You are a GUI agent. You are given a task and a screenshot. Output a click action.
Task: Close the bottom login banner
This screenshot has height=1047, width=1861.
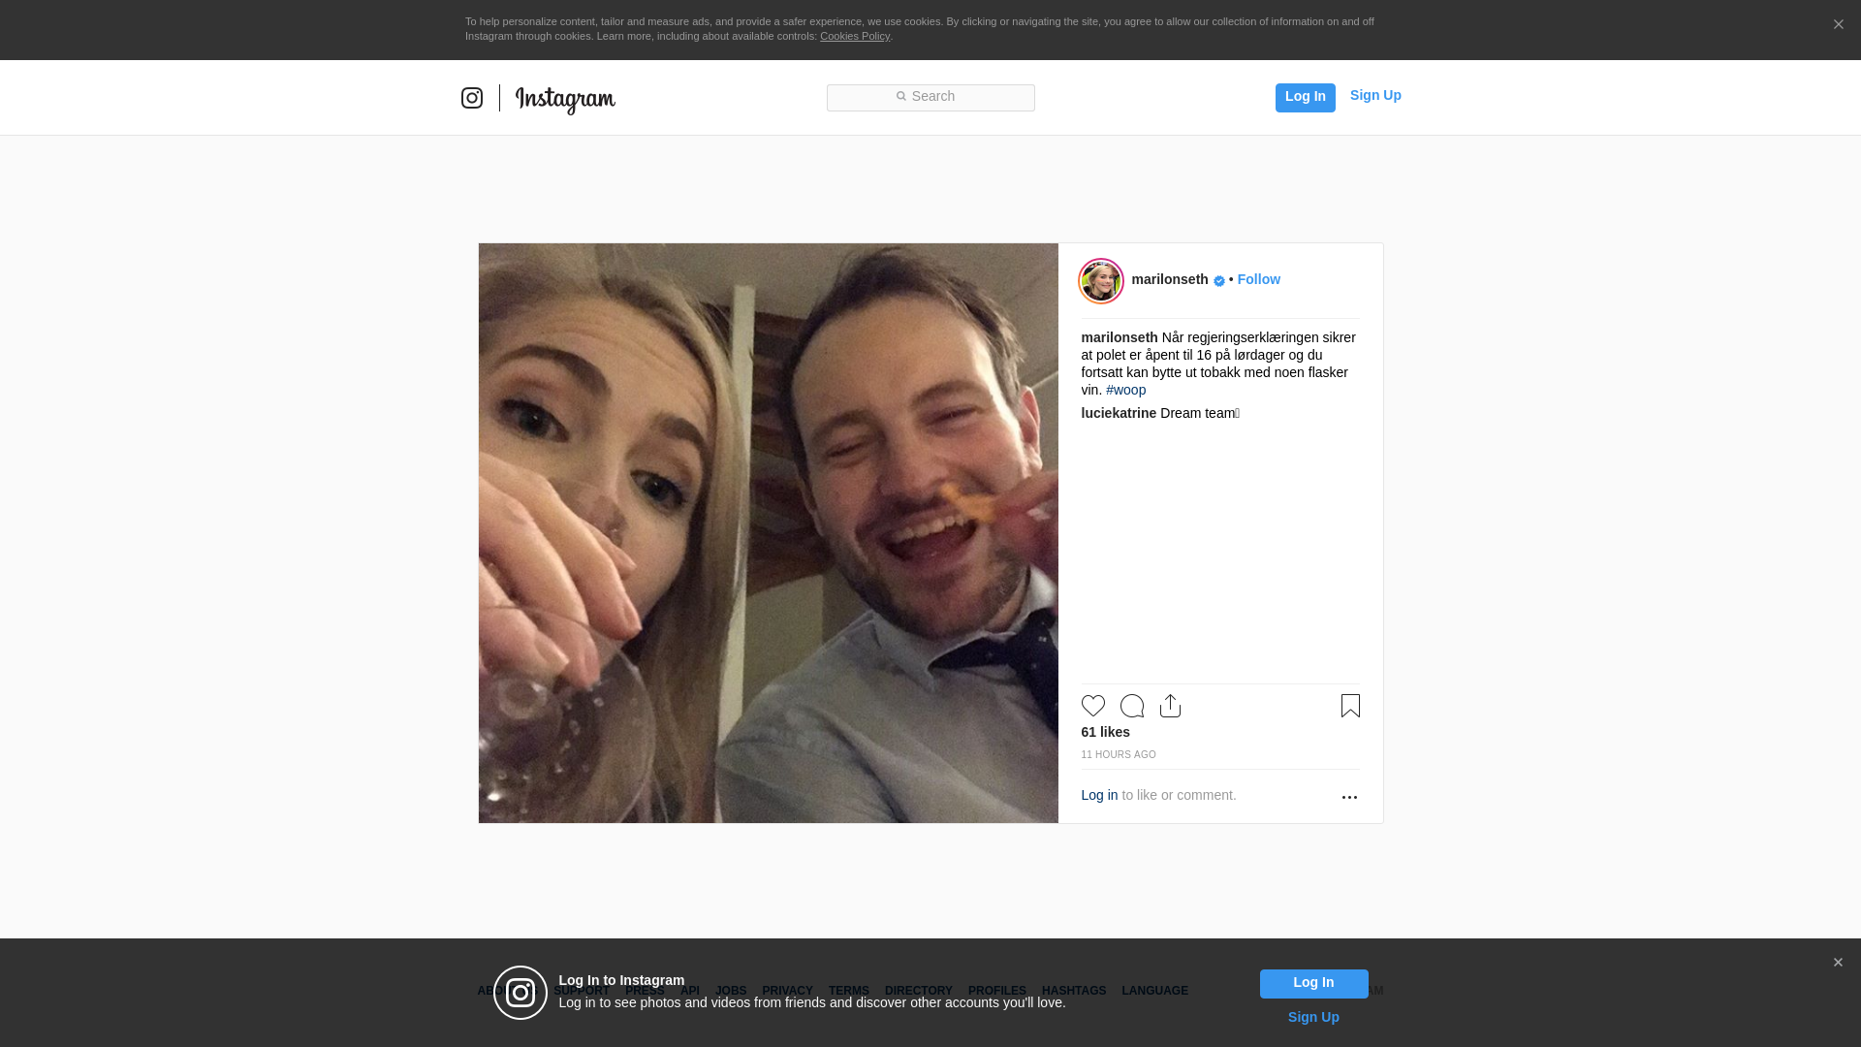[1838, 963]
